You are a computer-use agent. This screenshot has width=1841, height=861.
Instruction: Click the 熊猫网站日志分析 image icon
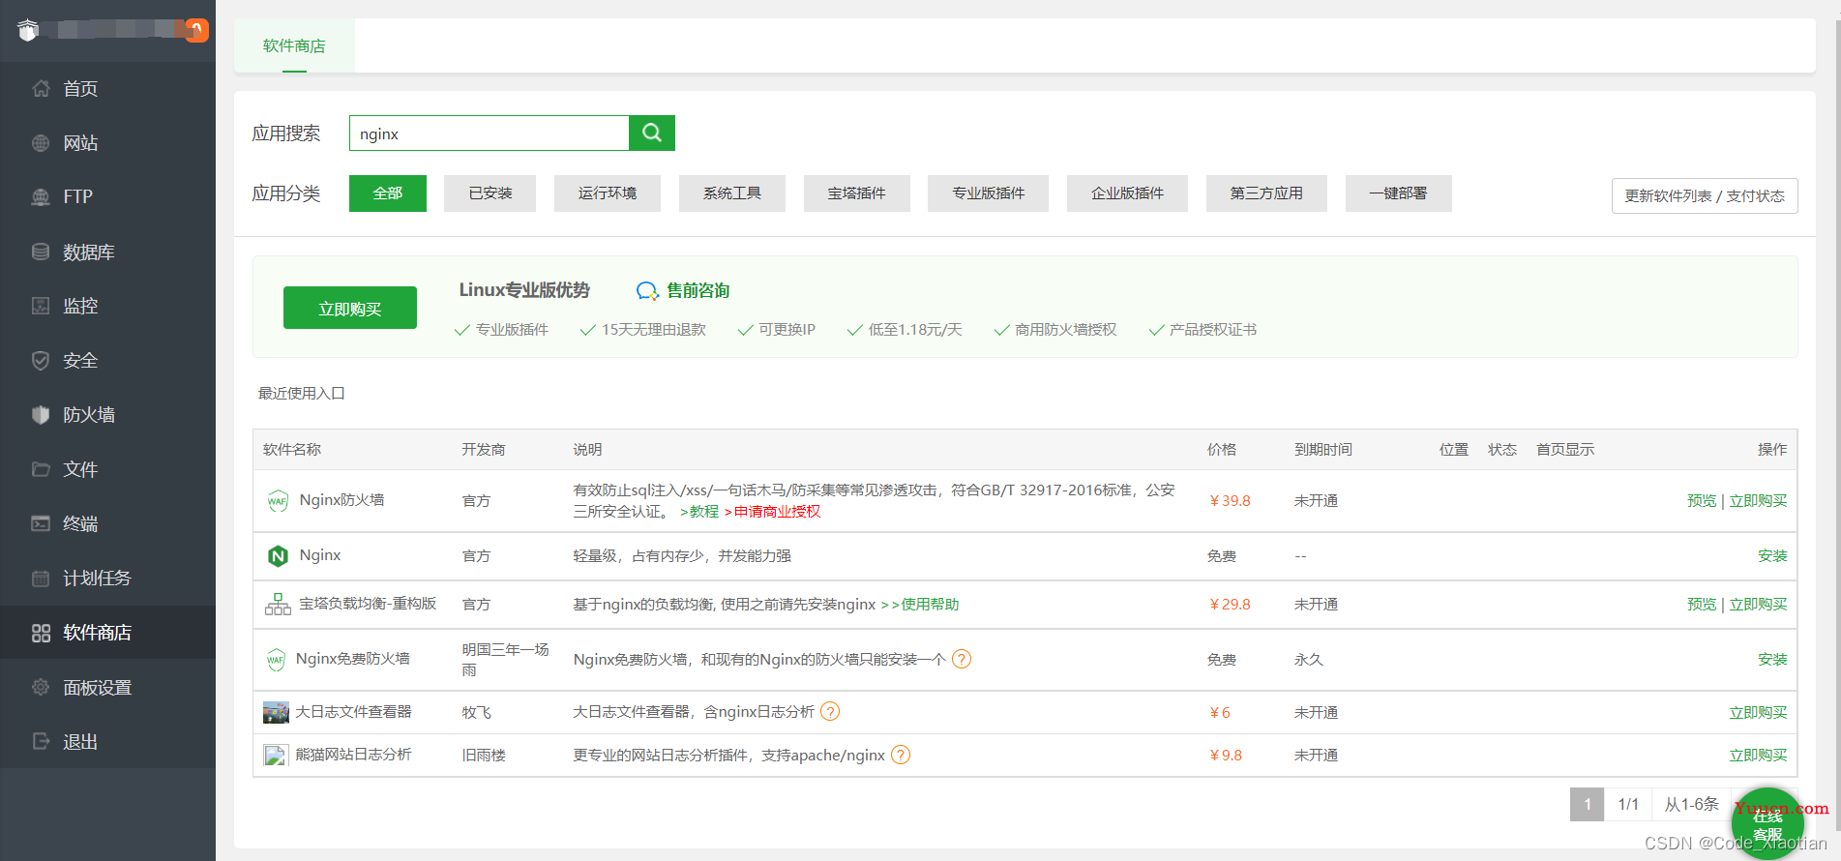[x=276, y=756]
